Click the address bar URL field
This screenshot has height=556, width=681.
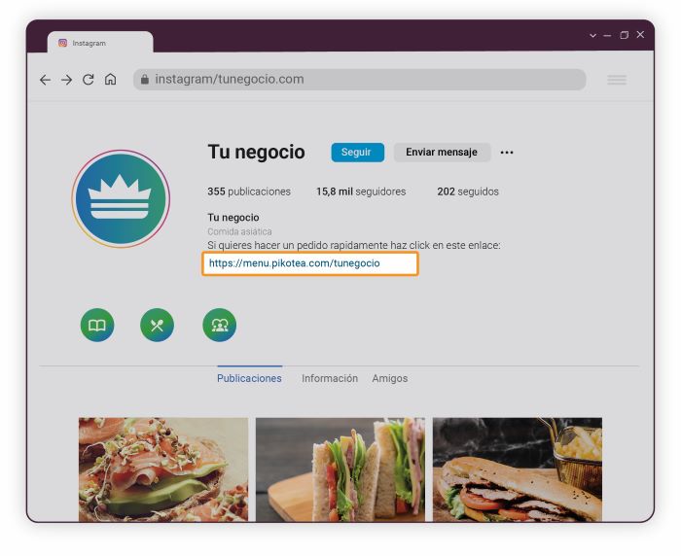(x=360, y=80)
